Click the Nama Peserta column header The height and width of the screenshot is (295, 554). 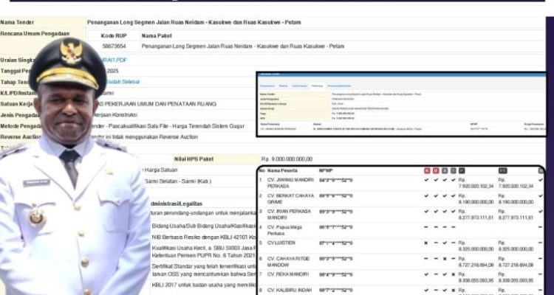(x=282, y=171)
